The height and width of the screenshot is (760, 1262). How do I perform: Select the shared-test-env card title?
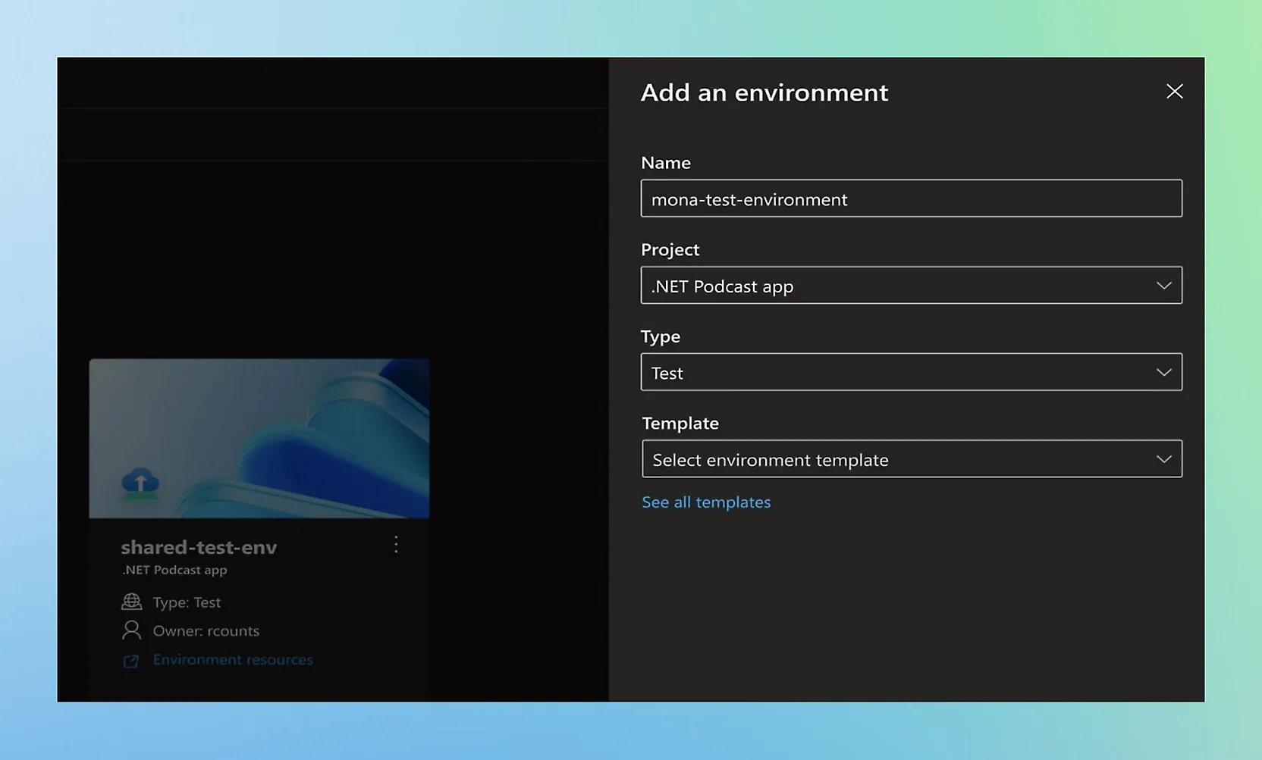pos(199,547)
